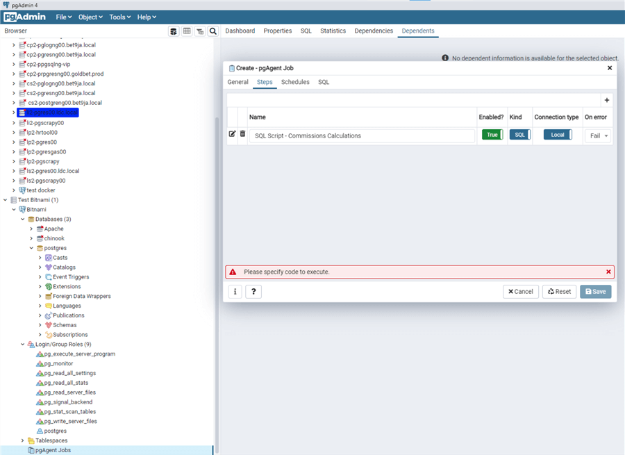Dismiss the 'Please specify code' error message
Image resolution: width=625 pixels, height=455 pixels.
tap(608, 272)
